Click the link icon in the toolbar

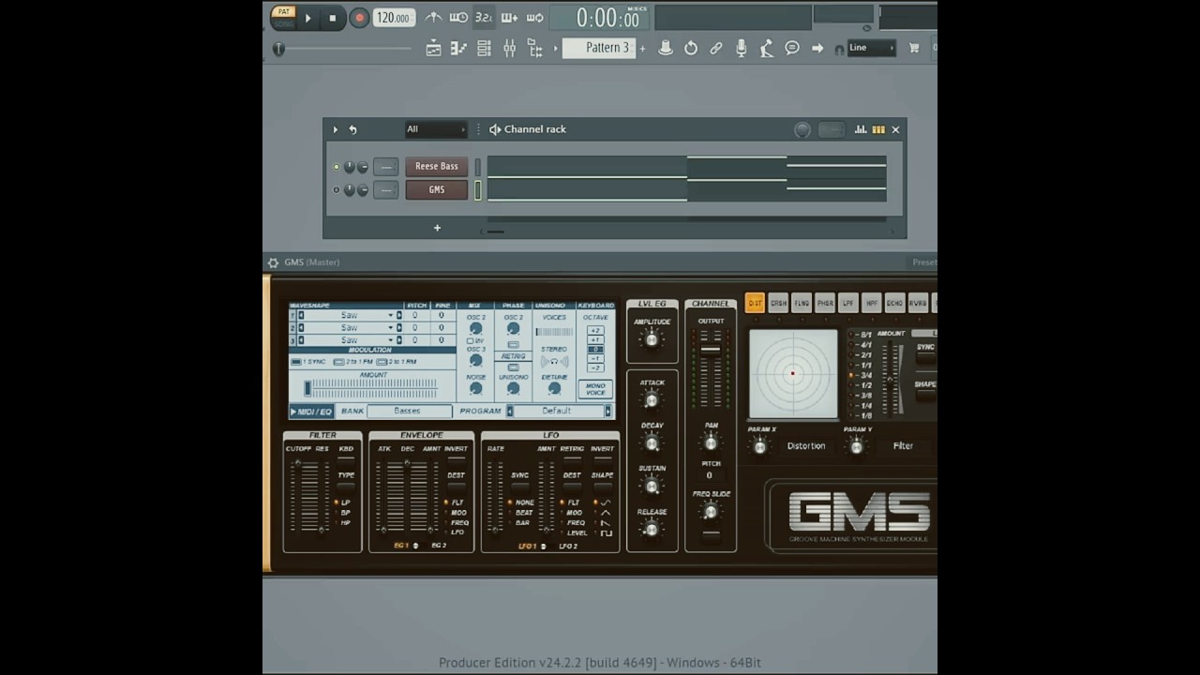[716, 48]
